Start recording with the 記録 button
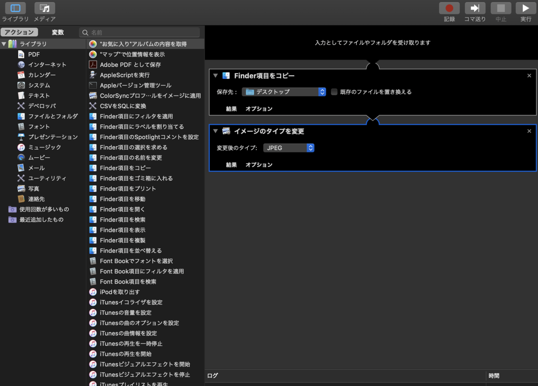This screenshot has height=386, width=538. pos(449,8)
